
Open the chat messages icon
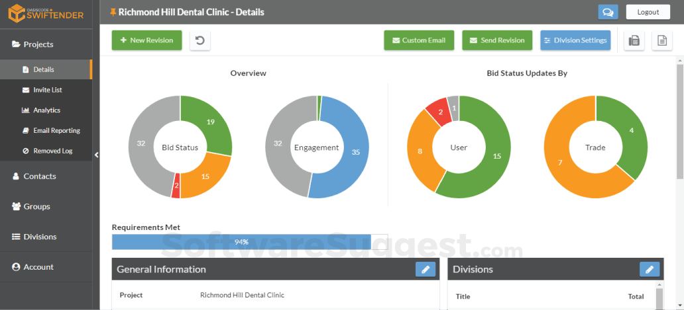pyautogui.click(x=608, y=12)
